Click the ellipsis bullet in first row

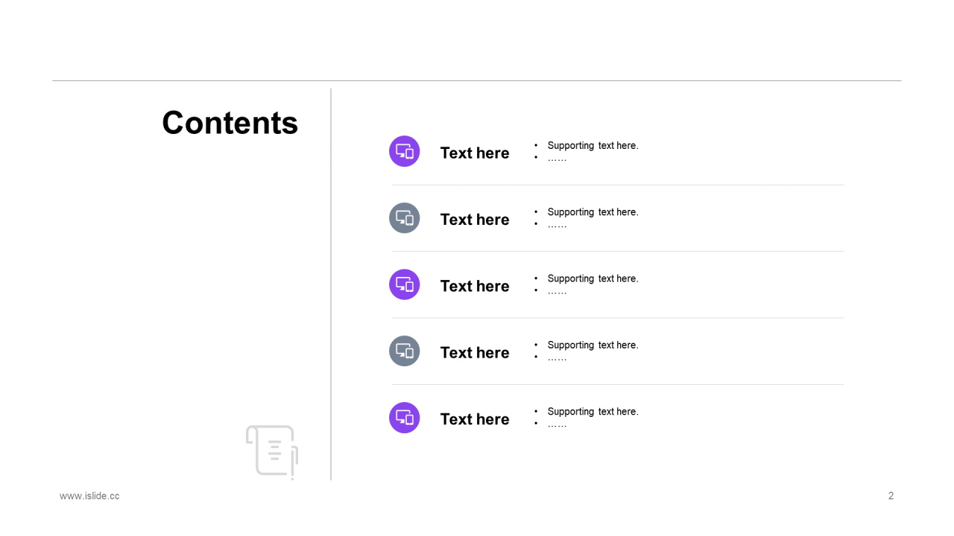pos(557,159)
